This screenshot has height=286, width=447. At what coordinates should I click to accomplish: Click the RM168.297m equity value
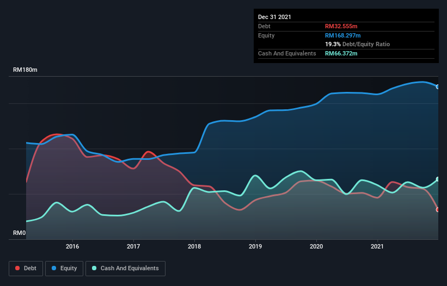(343, 35)
